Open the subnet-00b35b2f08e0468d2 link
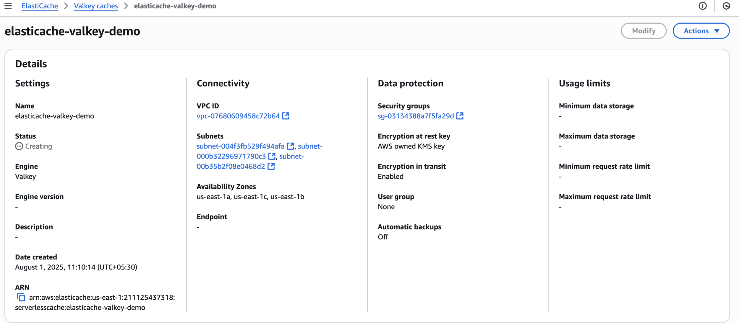 231,166
